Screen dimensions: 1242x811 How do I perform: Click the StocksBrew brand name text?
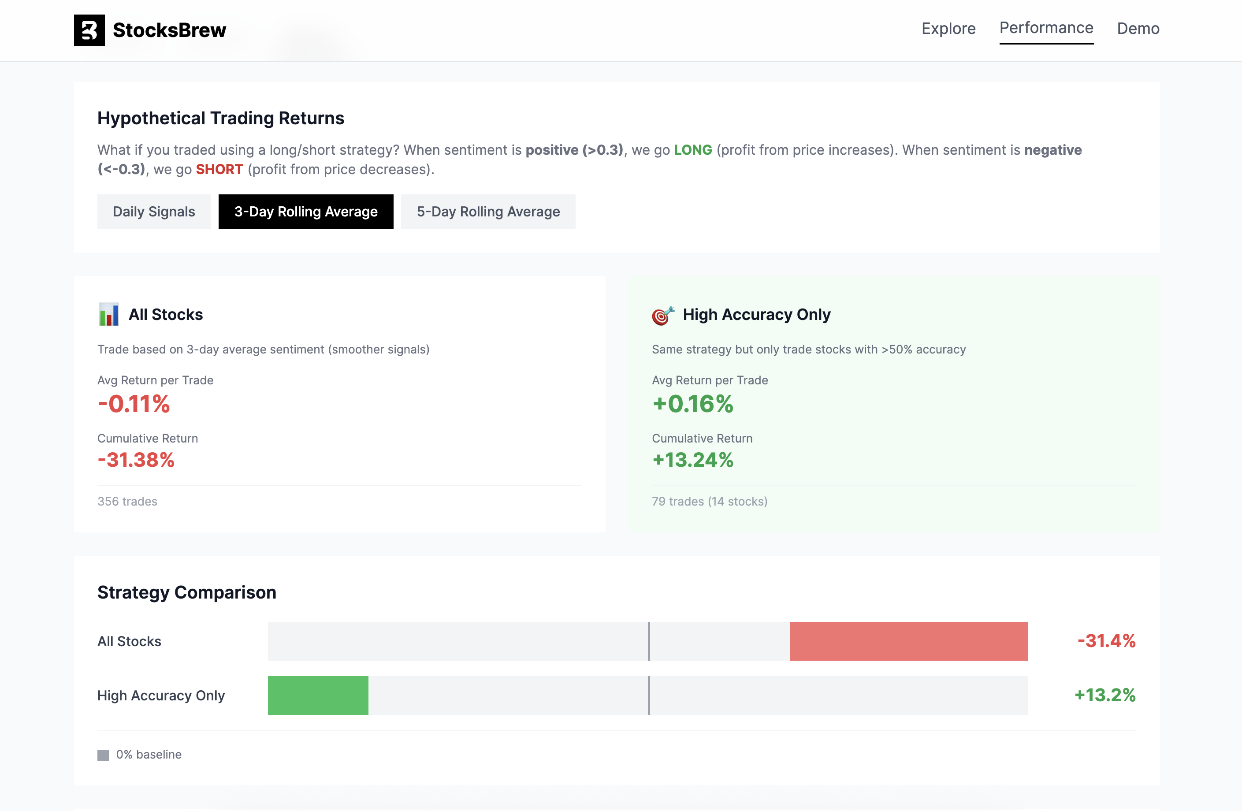169,30
